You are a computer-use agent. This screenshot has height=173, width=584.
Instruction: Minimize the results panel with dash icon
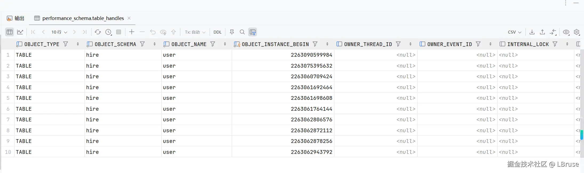[x=576, y=3]
